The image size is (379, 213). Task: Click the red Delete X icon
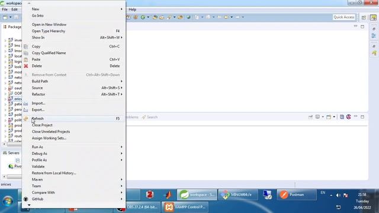tap(26, 66)
